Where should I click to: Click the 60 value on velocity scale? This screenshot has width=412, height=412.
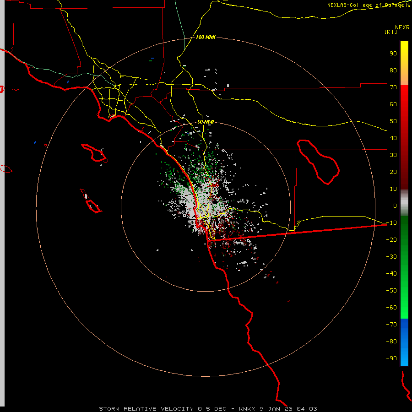393,104
